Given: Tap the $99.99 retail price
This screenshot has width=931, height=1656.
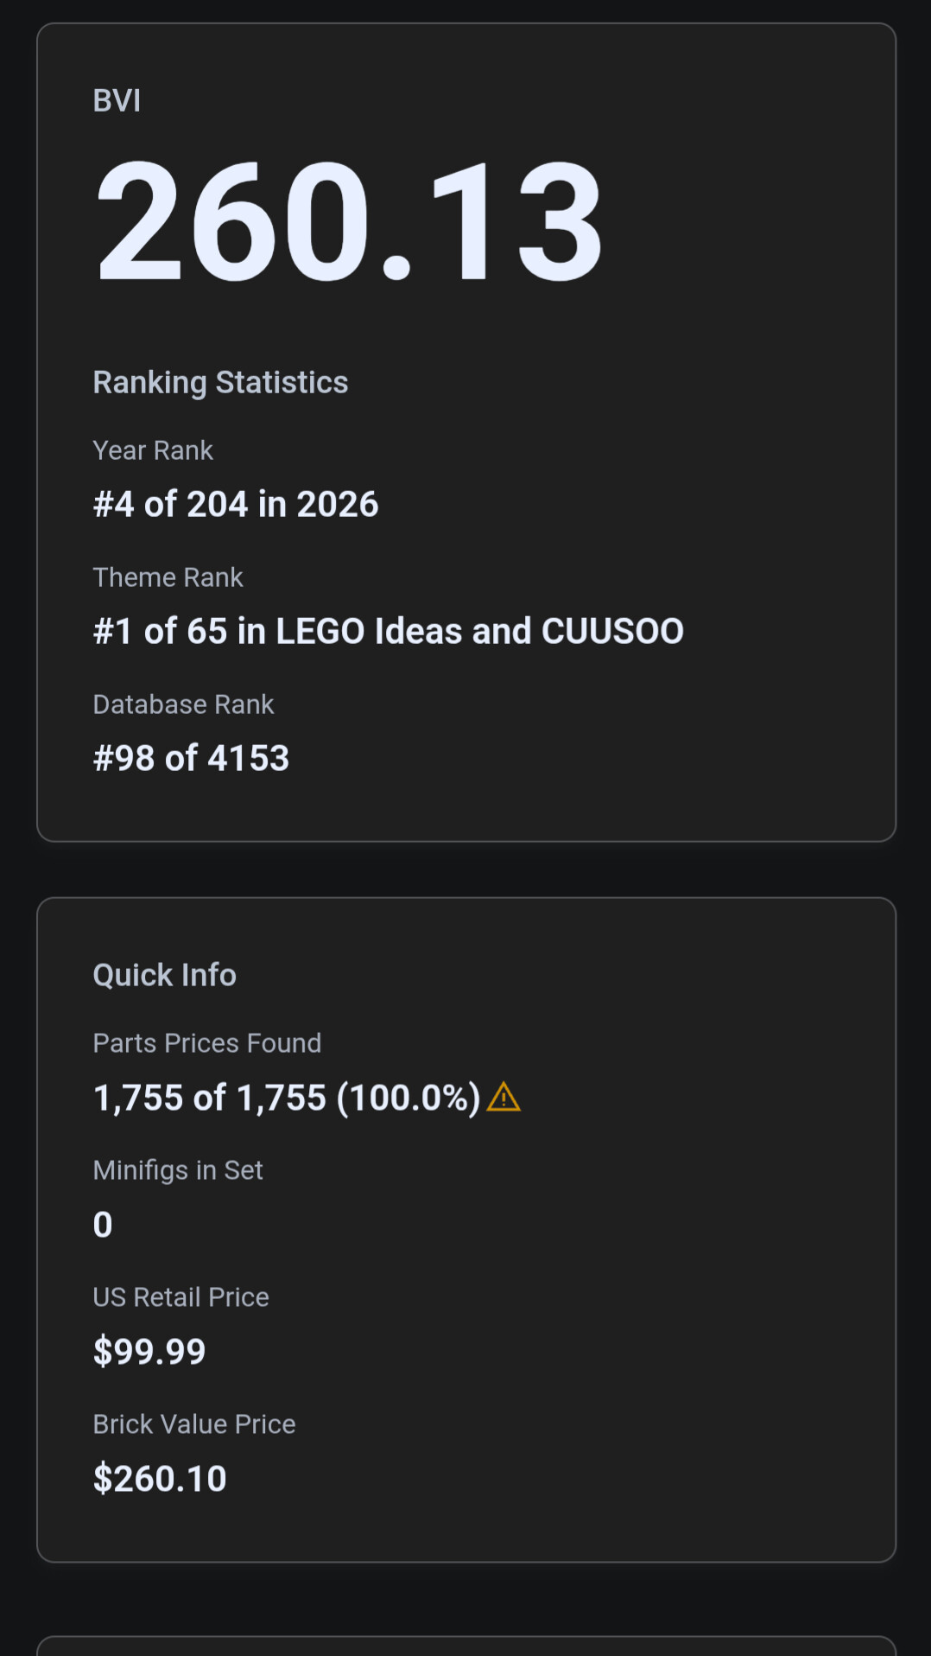Looking at the screenshot, I should point(149,1352).
